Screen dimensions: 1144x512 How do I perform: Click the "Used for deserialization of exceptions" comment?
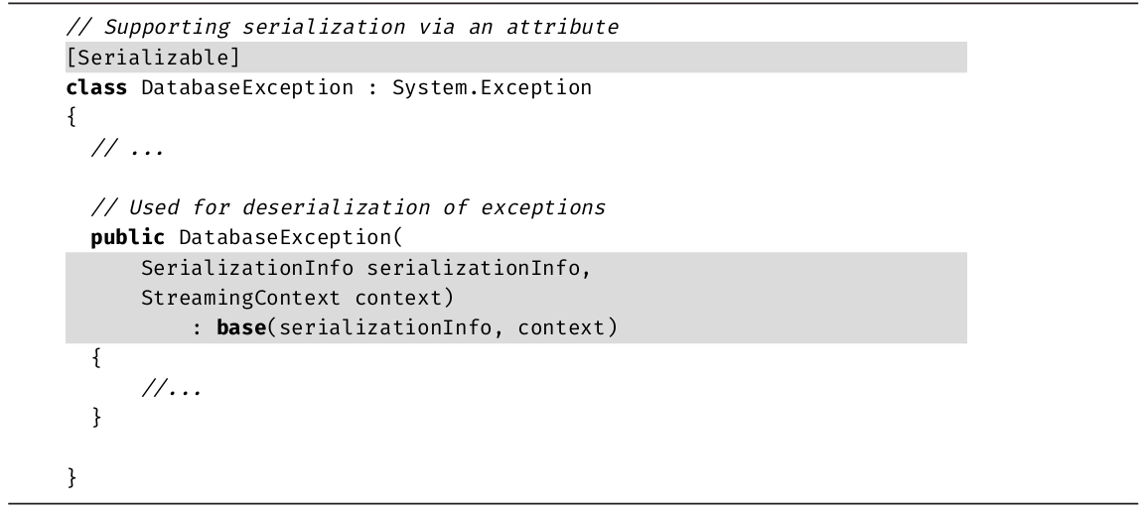348,209
